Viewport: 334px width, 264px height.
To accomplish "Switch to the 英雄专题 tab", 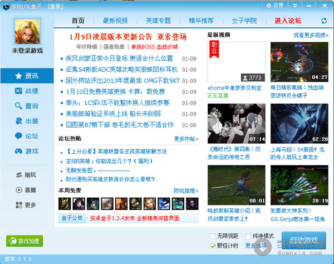I will 158,21.
